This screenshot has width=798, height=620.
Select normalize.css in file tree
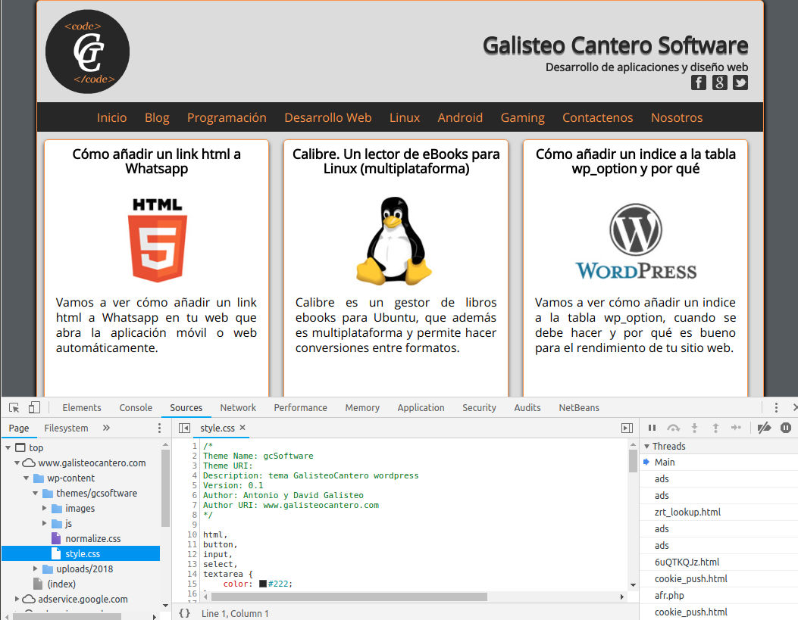[92, 539]
